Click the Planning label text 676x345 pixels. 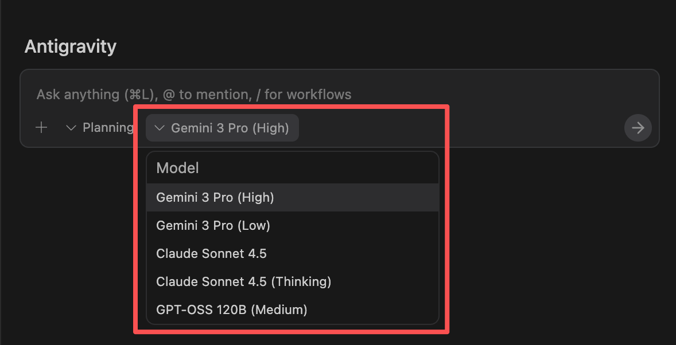point(108,127)
